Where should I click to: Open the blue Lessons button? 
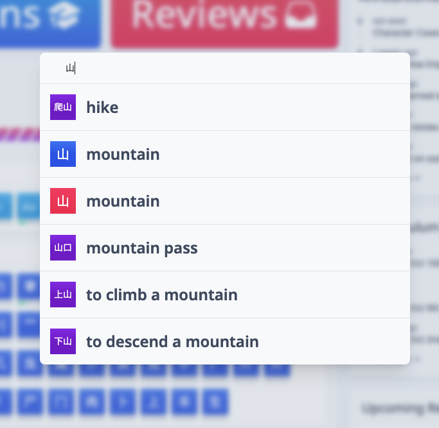click(x=49, y=22)
